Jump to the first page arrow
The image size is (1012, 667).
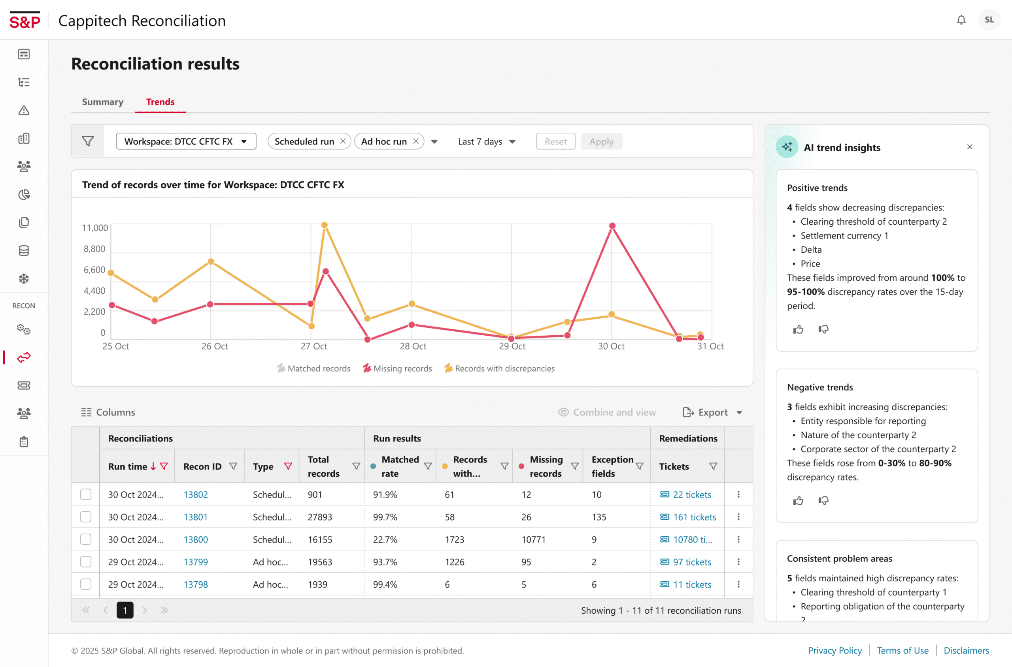click(x=85, y=610)
